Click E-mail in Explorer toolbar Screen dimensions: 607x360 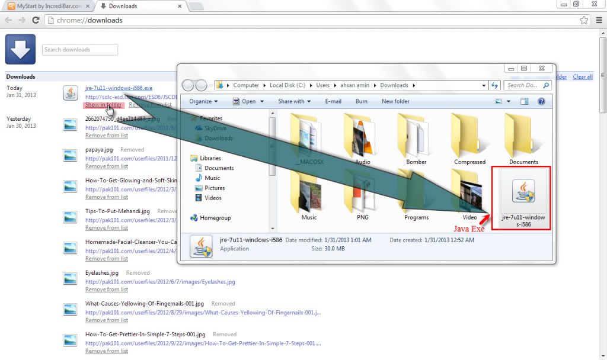pyautogui.click(x=333, y=101)
